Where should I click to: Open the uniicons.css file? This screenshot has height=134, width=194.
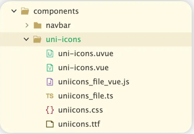[x=81, y=110]
